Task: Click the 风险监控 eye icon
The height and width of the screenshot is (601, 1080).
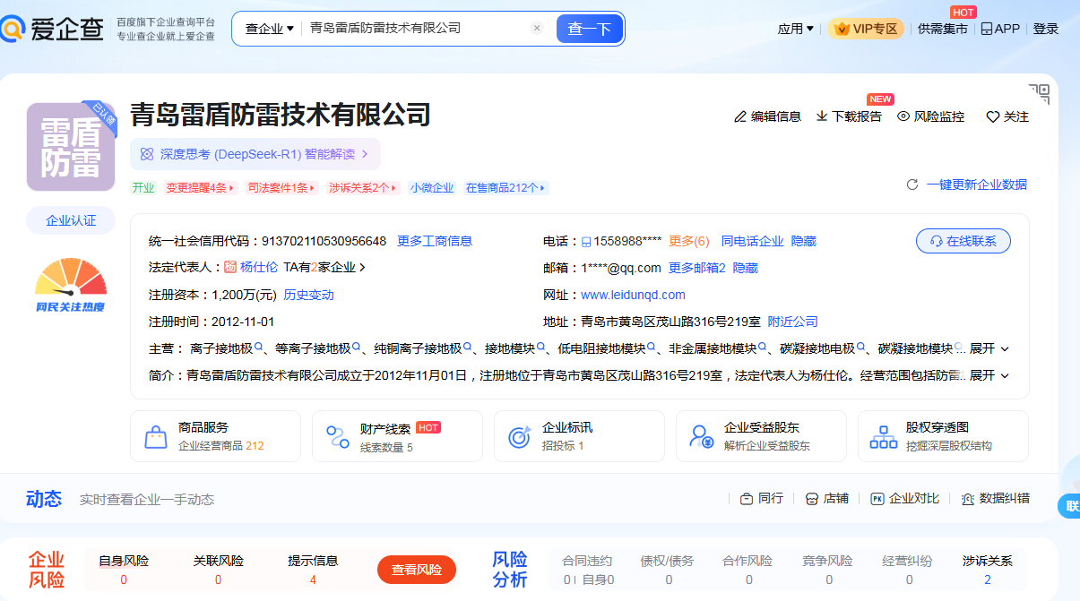Action: coord(903,116)
